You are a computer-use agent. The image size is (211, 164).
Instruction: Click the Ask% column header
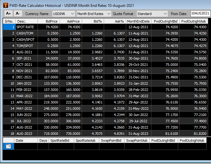click(115, 21)
